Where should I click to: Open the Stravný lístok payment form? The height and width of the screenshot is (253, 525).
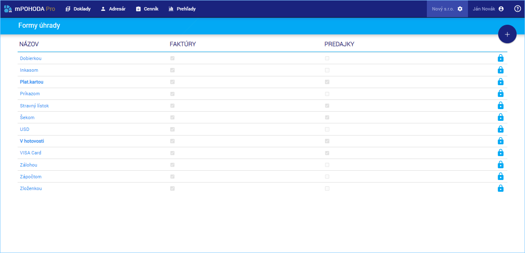pos(34,106)
